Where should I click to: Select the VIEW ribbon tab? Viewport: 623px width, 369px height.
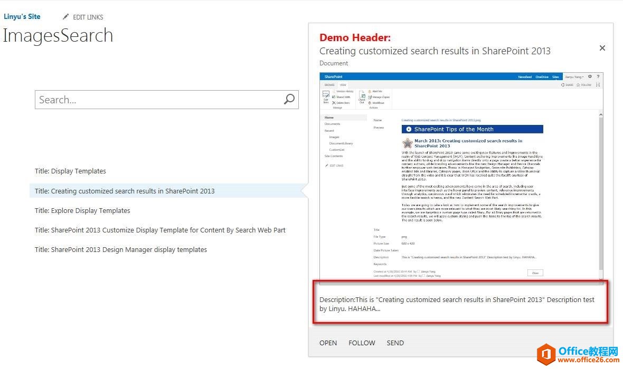[343, 84]
